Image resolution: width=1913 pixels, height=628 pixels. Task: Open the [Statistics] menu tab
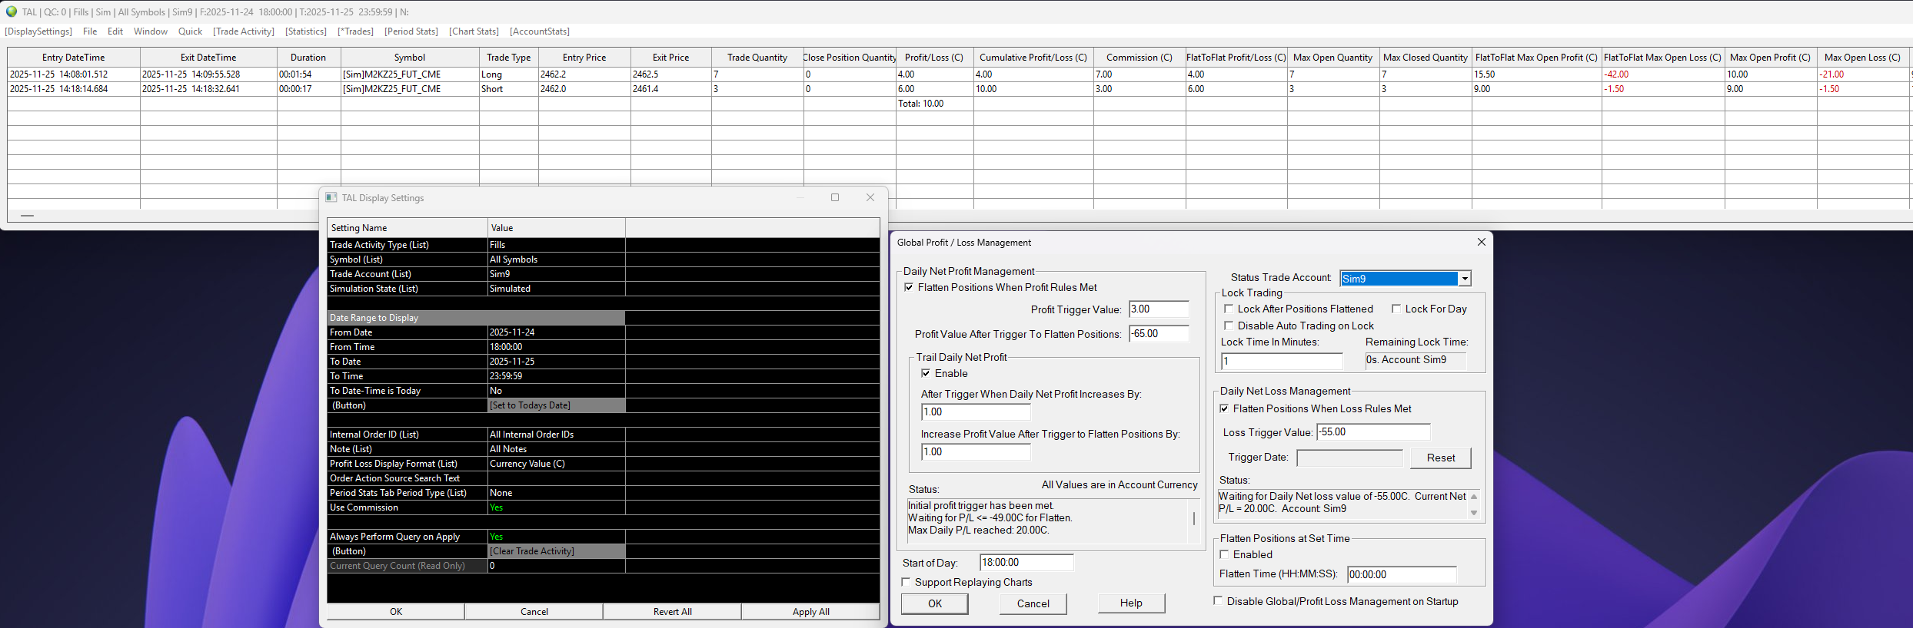coord(305,31)
